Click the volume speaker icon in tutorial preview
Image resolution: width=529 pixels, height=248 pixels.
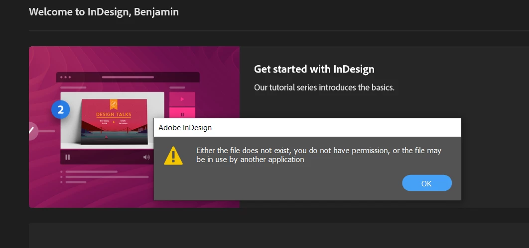(x=146, y=157)
